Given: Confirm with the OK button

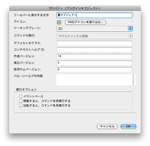Looking at the screenshot, I should point(128,126).
